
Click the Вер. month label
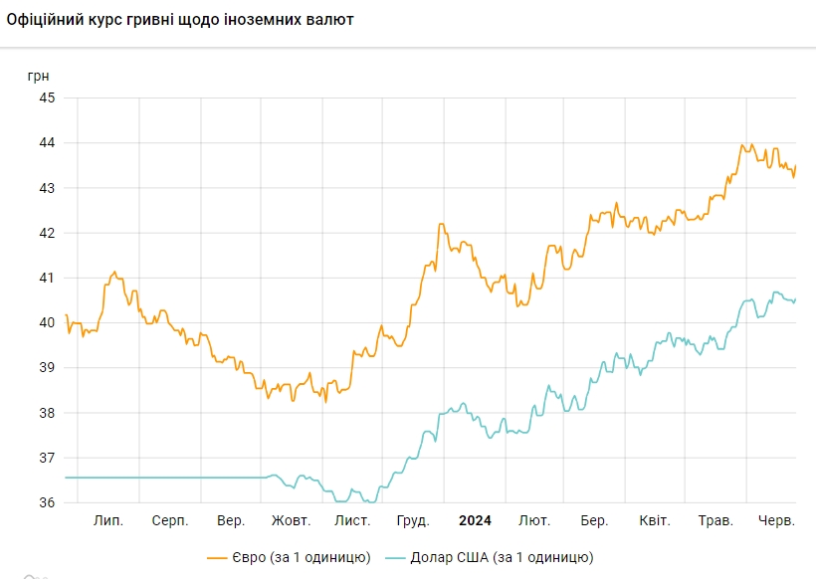tap(231, 521)
